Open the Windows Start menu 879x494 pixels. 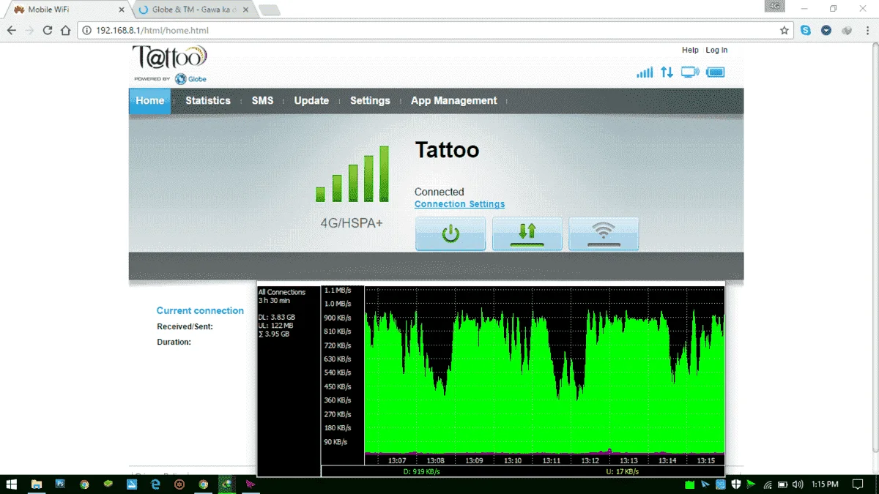click(x=12, y=484)
